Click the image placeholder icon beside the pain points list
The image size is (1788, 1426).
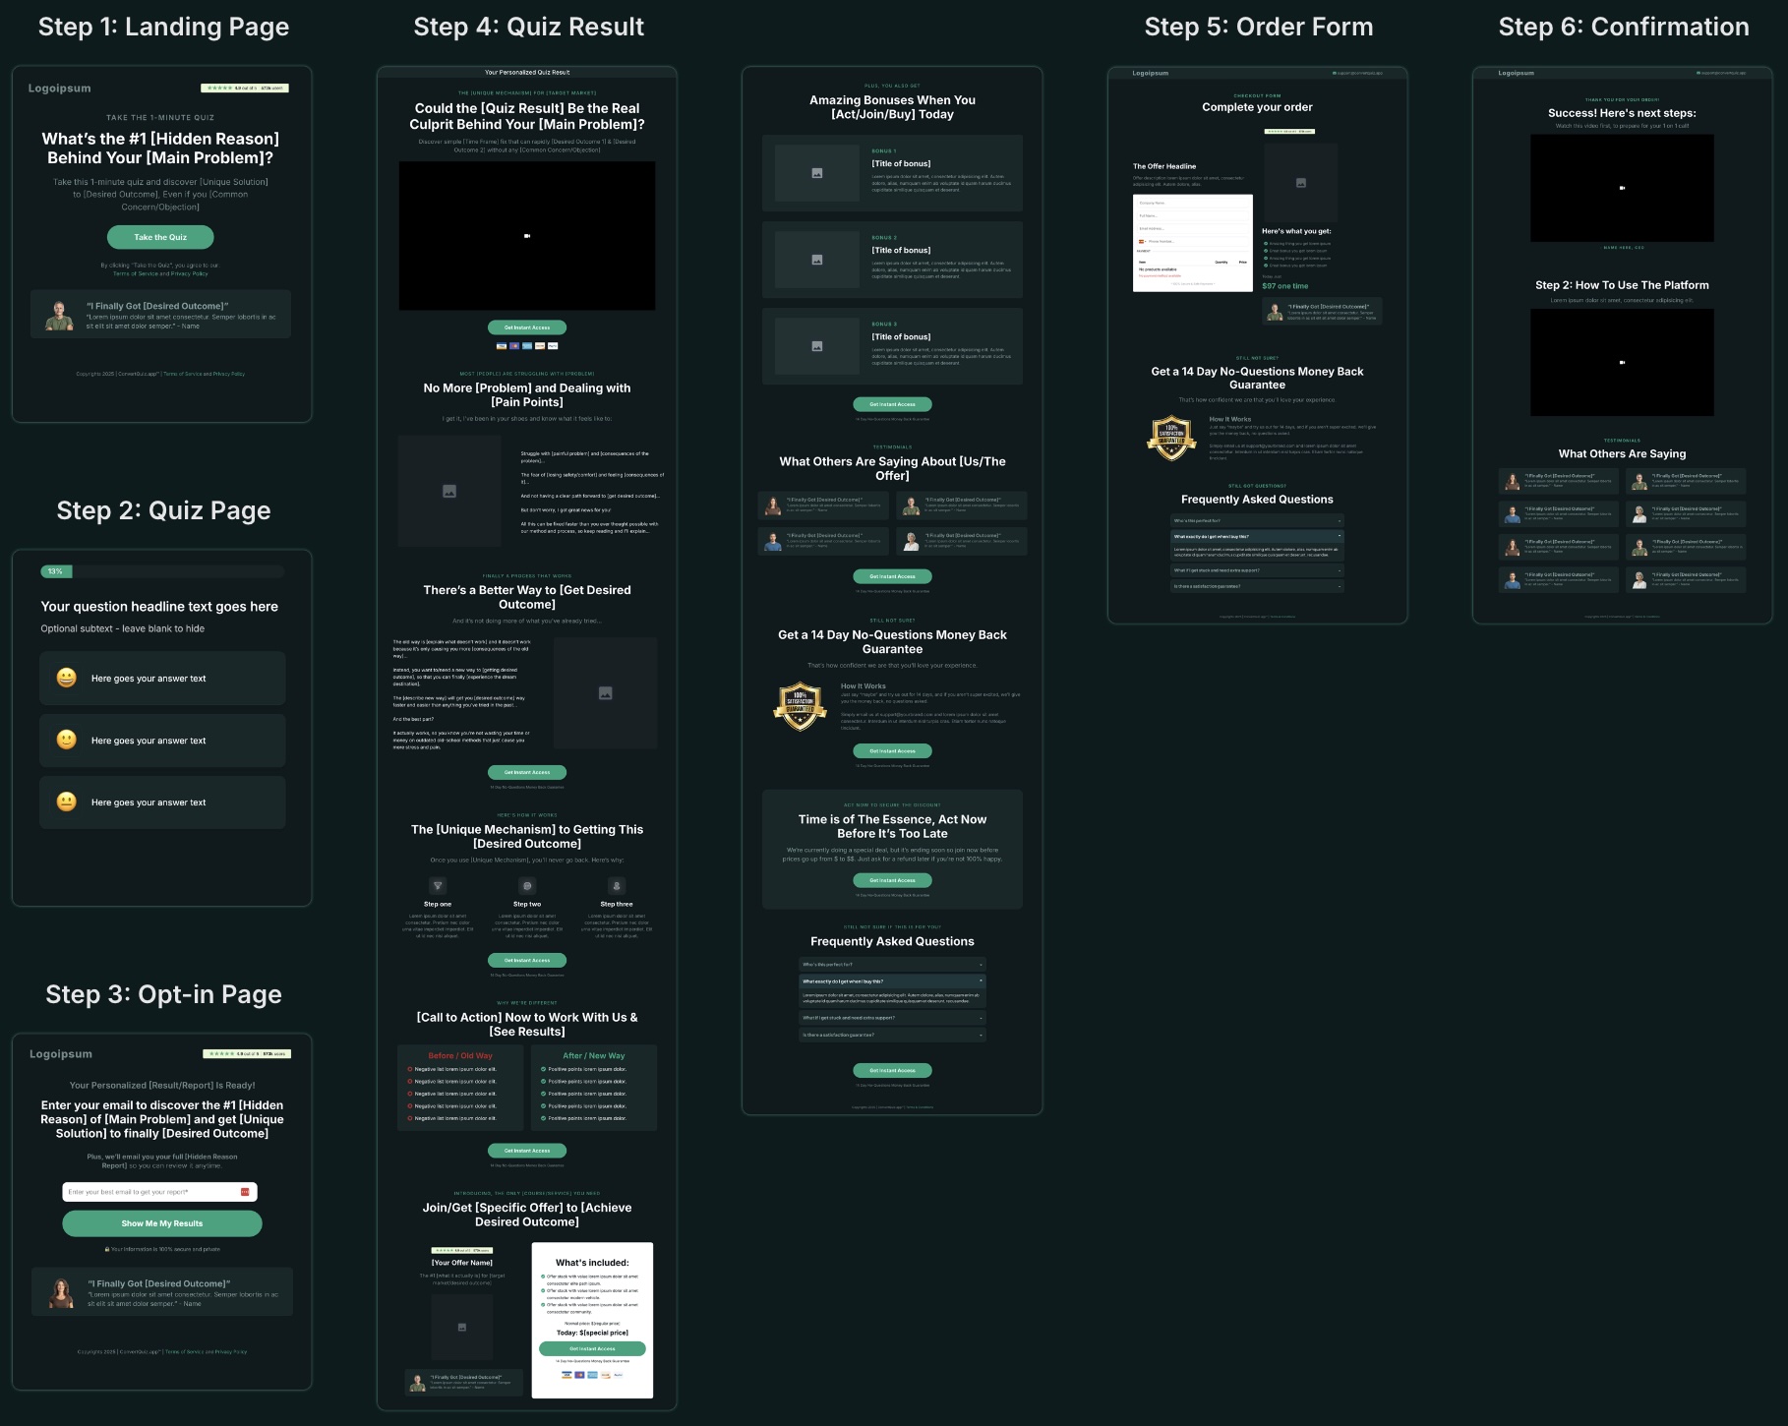(x=449, y=491)
